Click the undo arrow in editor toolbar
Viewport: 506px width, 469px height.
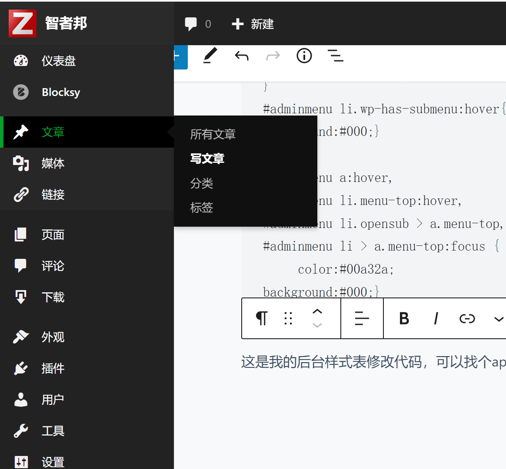(242, 56)
